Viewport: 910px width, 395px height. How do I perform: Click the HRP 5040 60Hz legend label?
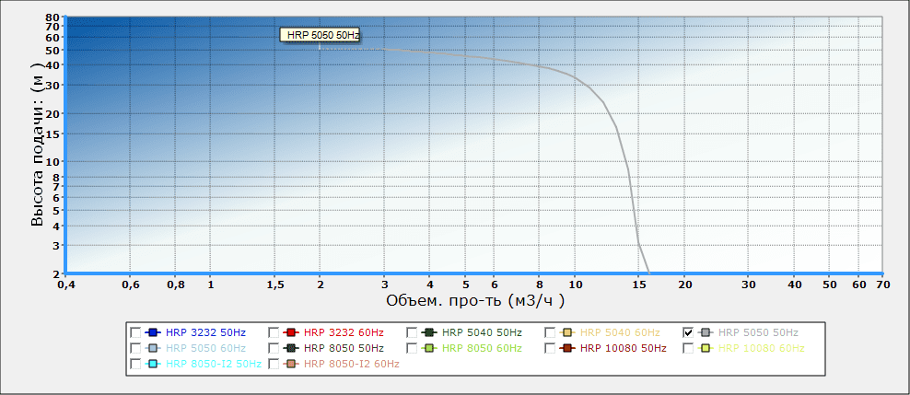pos(620,332)
